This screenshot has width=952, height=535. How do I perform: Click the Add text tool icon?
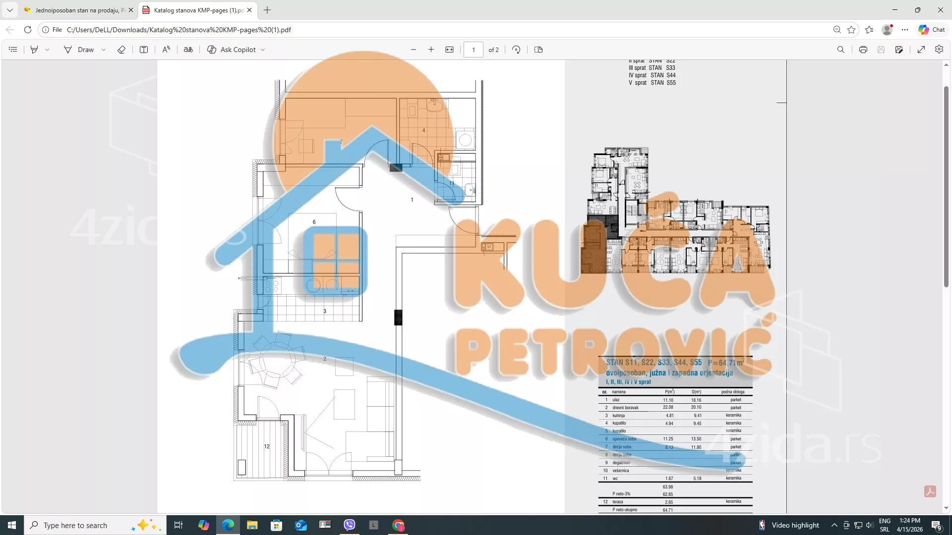144,50
